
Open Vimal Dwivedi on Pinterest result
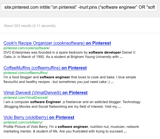(46, 93)
